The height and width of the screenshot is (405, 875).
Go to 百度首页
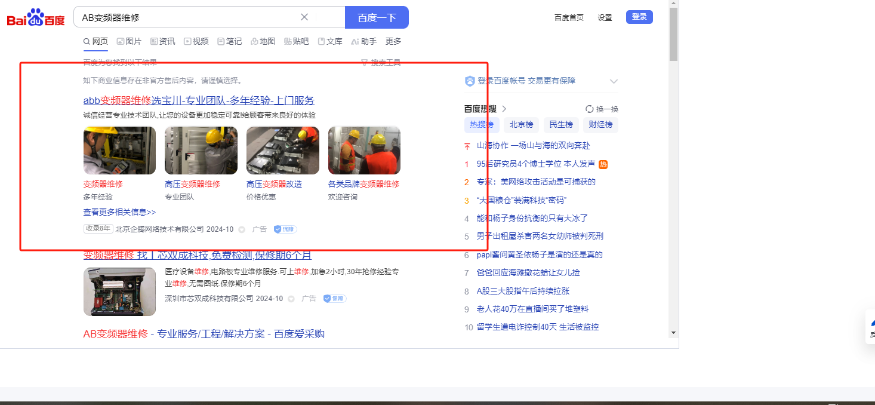[x=569, y=18]
